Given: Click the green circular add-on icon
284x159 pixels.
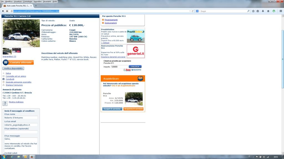Looking at the screenshot, I should tap(274, 11).
